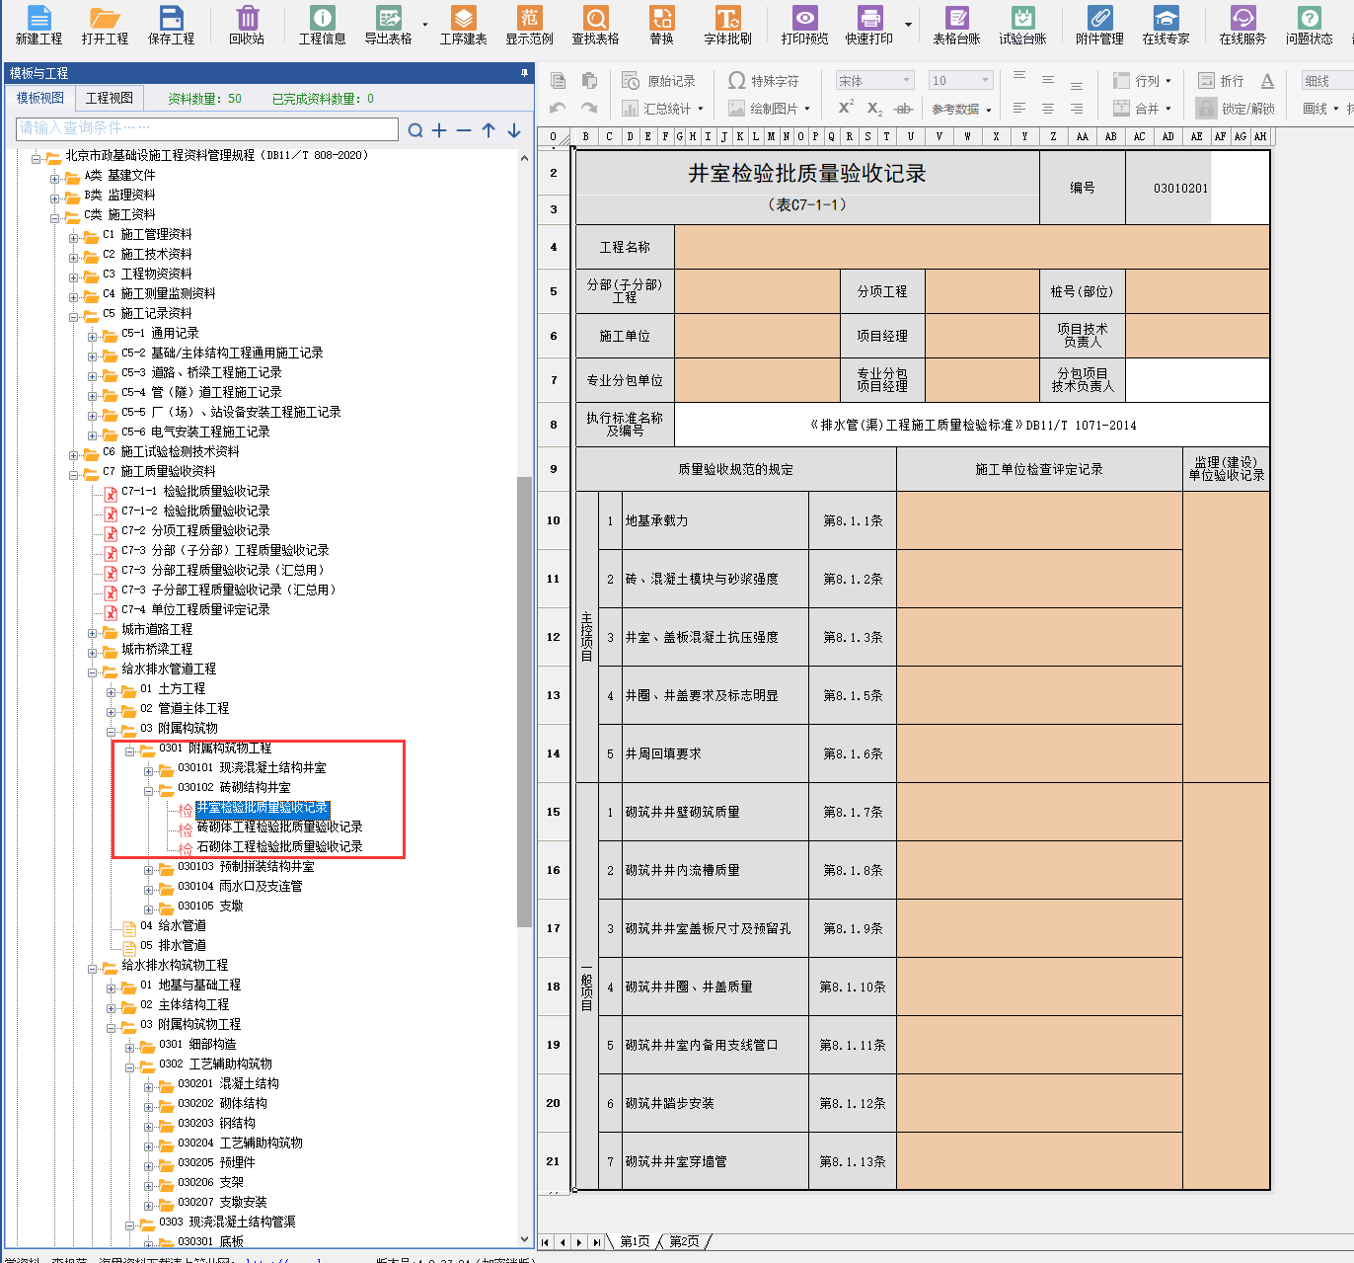Open 附件管理 attachment manager
The width and height of the screenshot is (1354, 1263).
click(x=1099, y=25)
